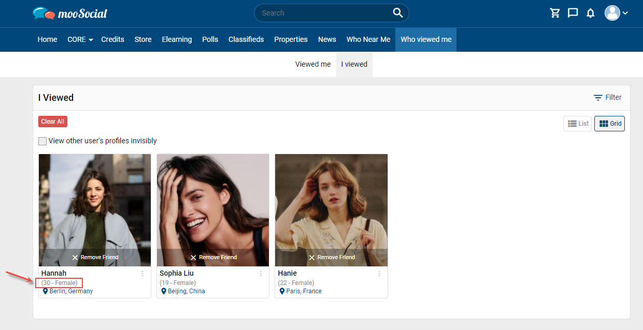The image size is (643, 330).
Task: Go to Home
Action: point(47,39)
